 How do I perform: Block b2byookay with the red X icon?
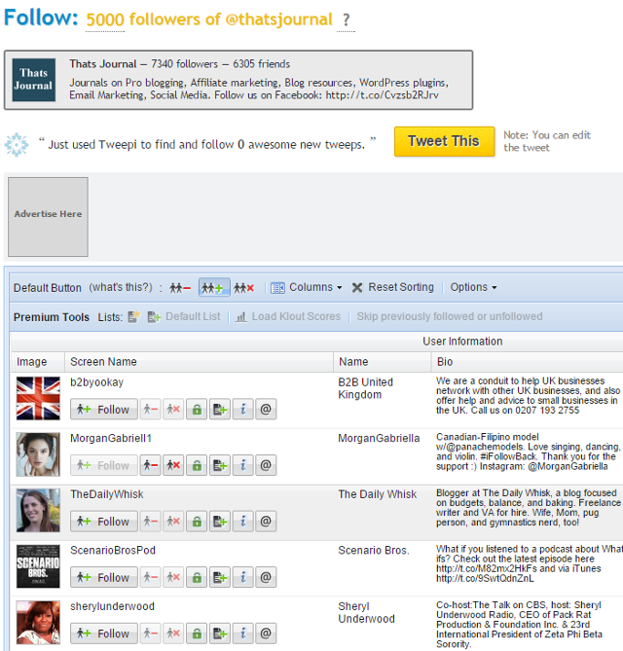pyautogui.click(x=173, y=410)
